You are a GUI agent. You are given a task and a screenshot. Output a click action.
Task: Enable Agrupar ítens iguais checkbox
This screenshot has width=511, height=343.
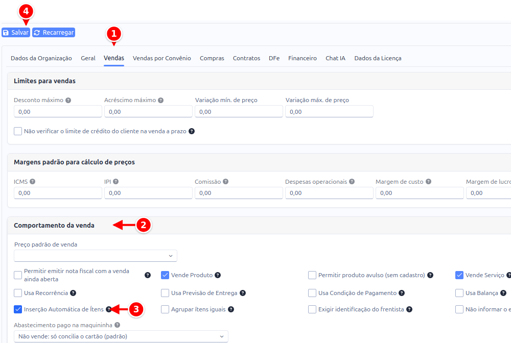[165, 309]
